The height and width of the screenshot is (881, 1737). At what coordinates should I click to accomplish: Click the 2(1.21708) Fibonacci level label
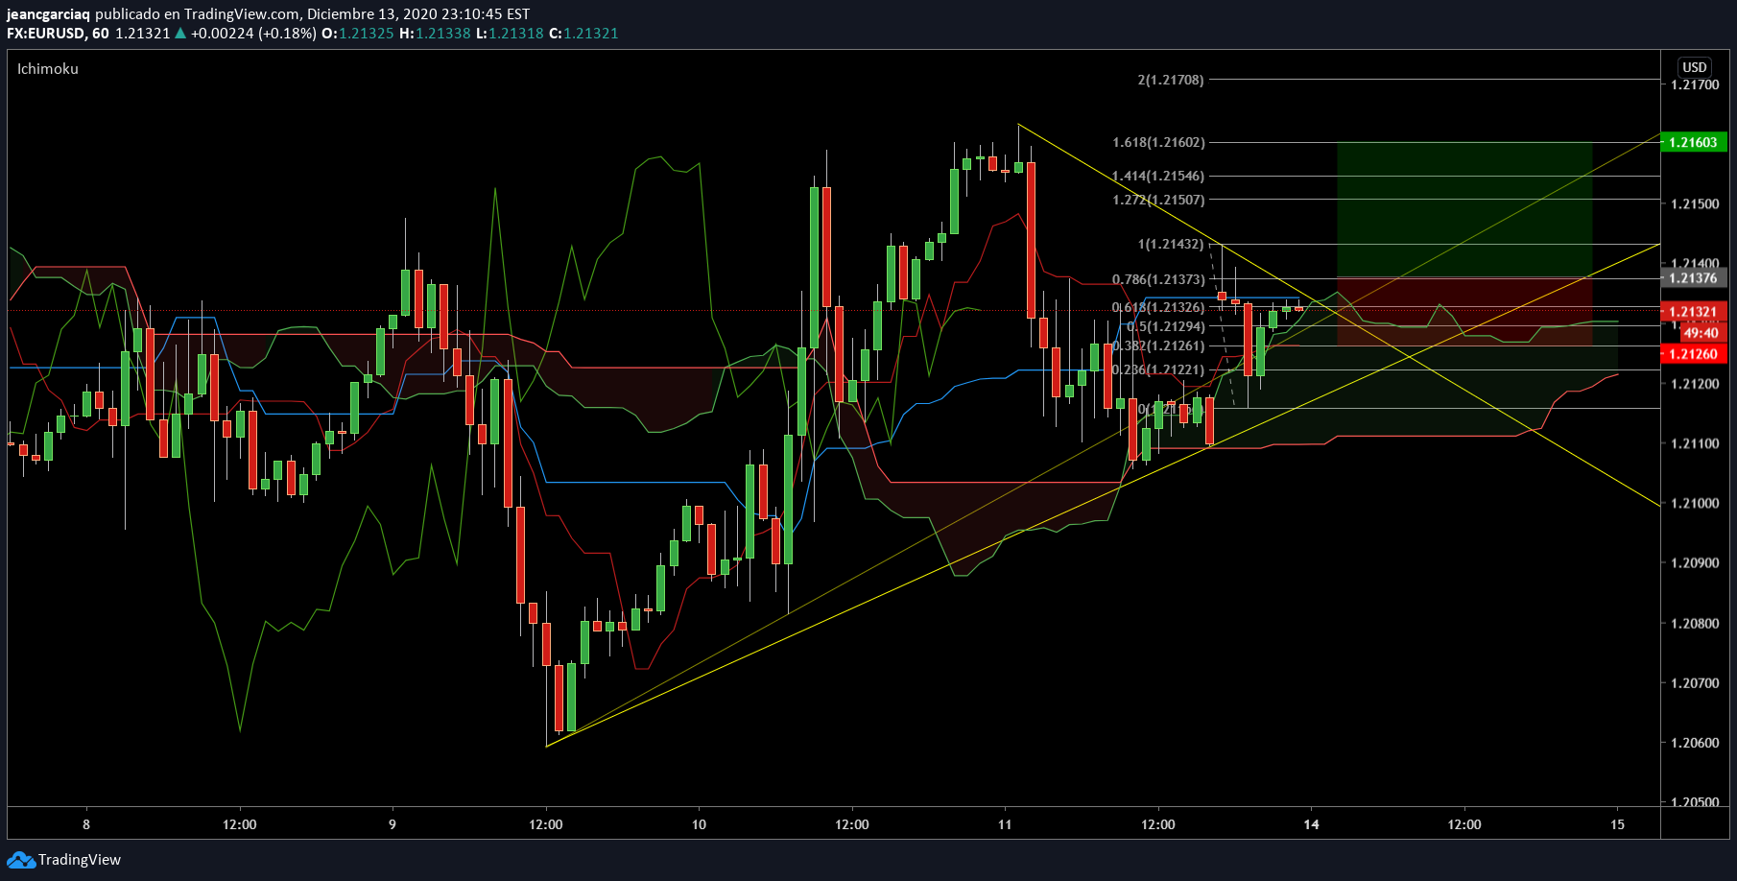[1171, 80]
